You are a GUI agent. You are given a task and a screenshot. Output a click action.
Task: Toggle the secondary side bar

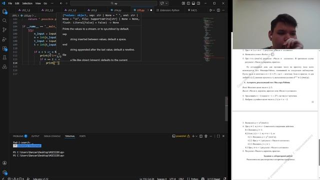click(x=198, y=3)
